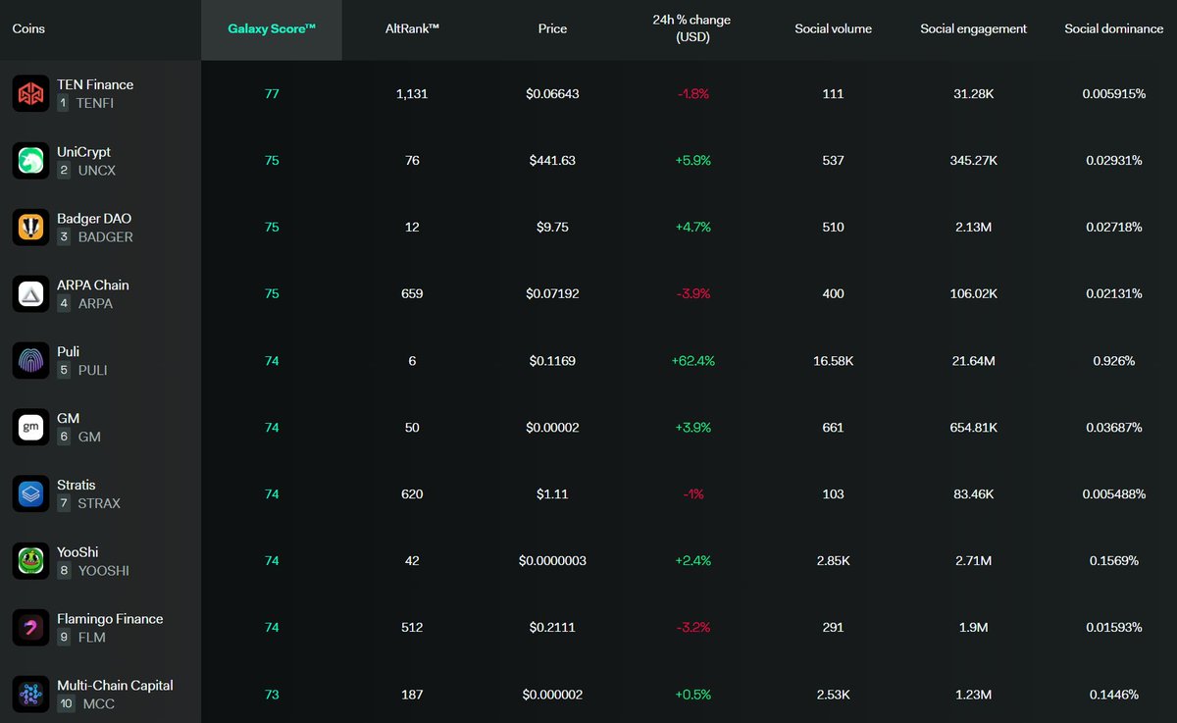Click the GM coin logo

point(30,428)
